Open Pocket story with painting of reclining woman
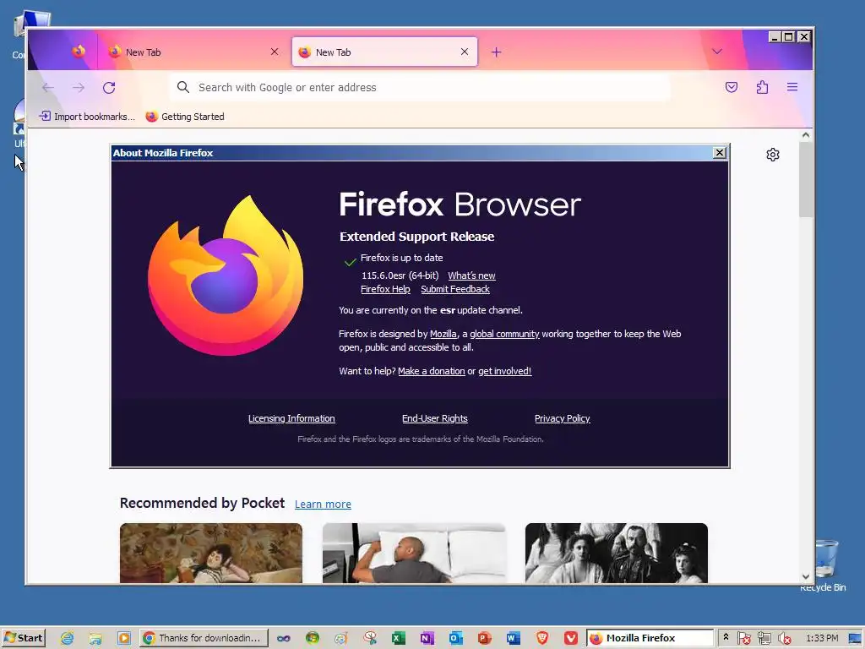This screenshot has height=649, width=865. click(x=210, y=553)
